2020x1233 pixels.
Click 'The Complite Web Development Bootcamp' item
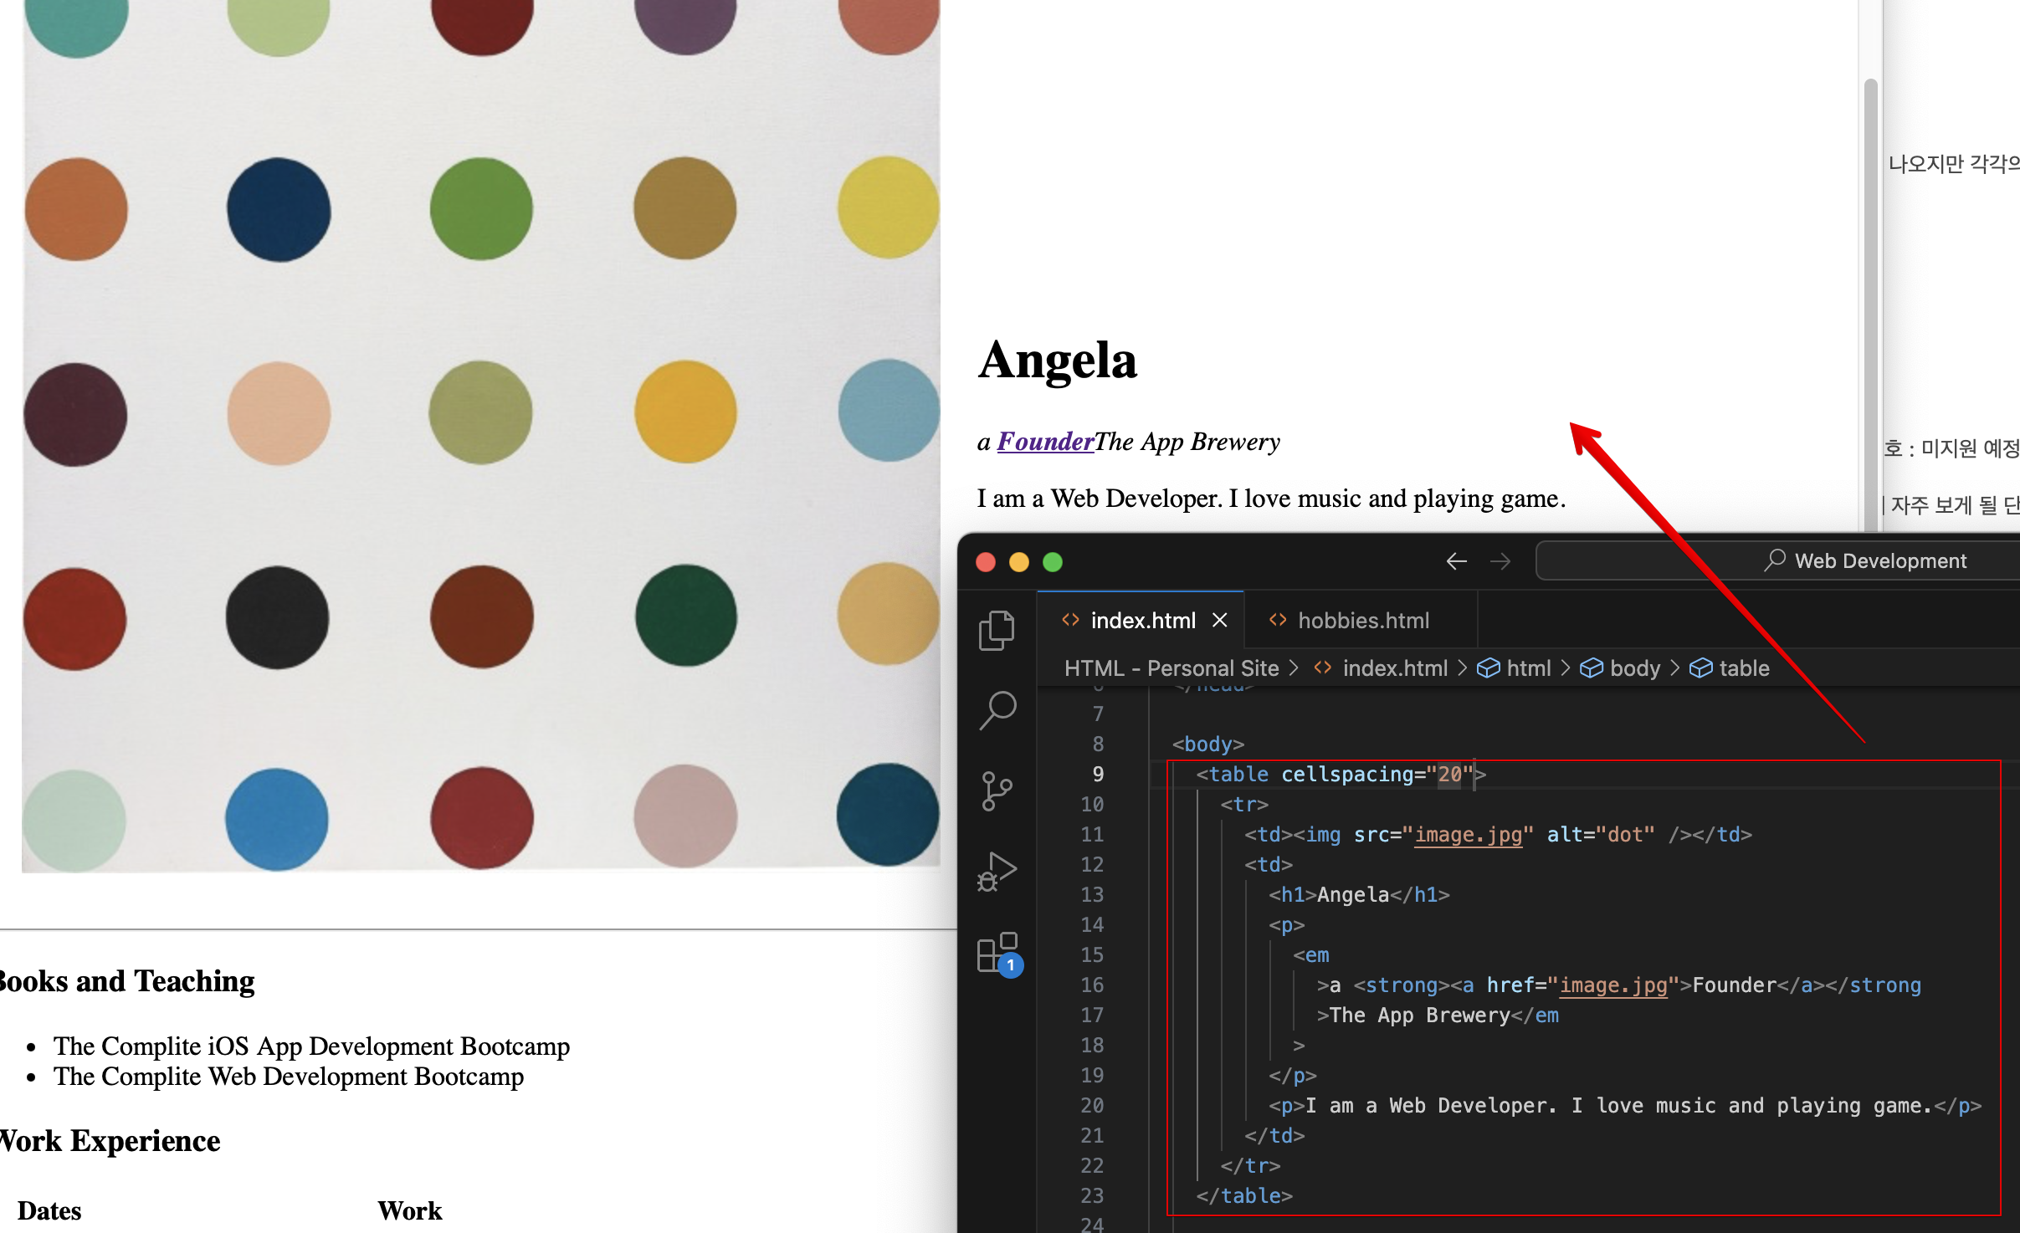(x=289, y=1077)
